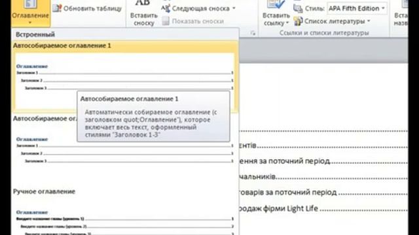
Task: Click the line ending with 'фірми Light Life'
Action: pos(323,208)
